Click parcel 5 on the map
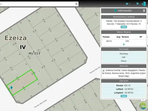 [x=66, y=53]
